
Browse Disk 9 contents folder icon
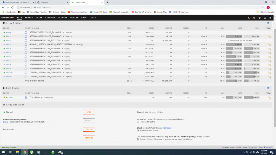269,69
